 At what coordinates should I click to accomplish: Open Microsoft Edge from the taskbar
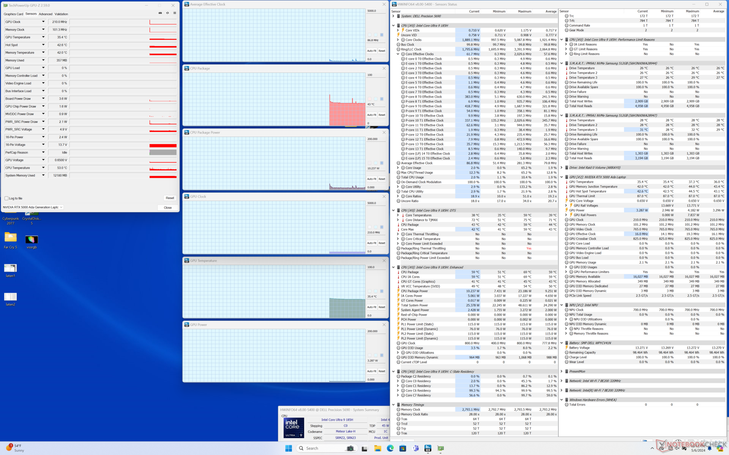[x=390, y=448]
